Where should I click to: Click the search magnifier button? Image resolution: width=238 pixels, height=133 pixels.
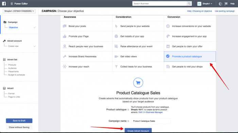[x=189, y=3]
